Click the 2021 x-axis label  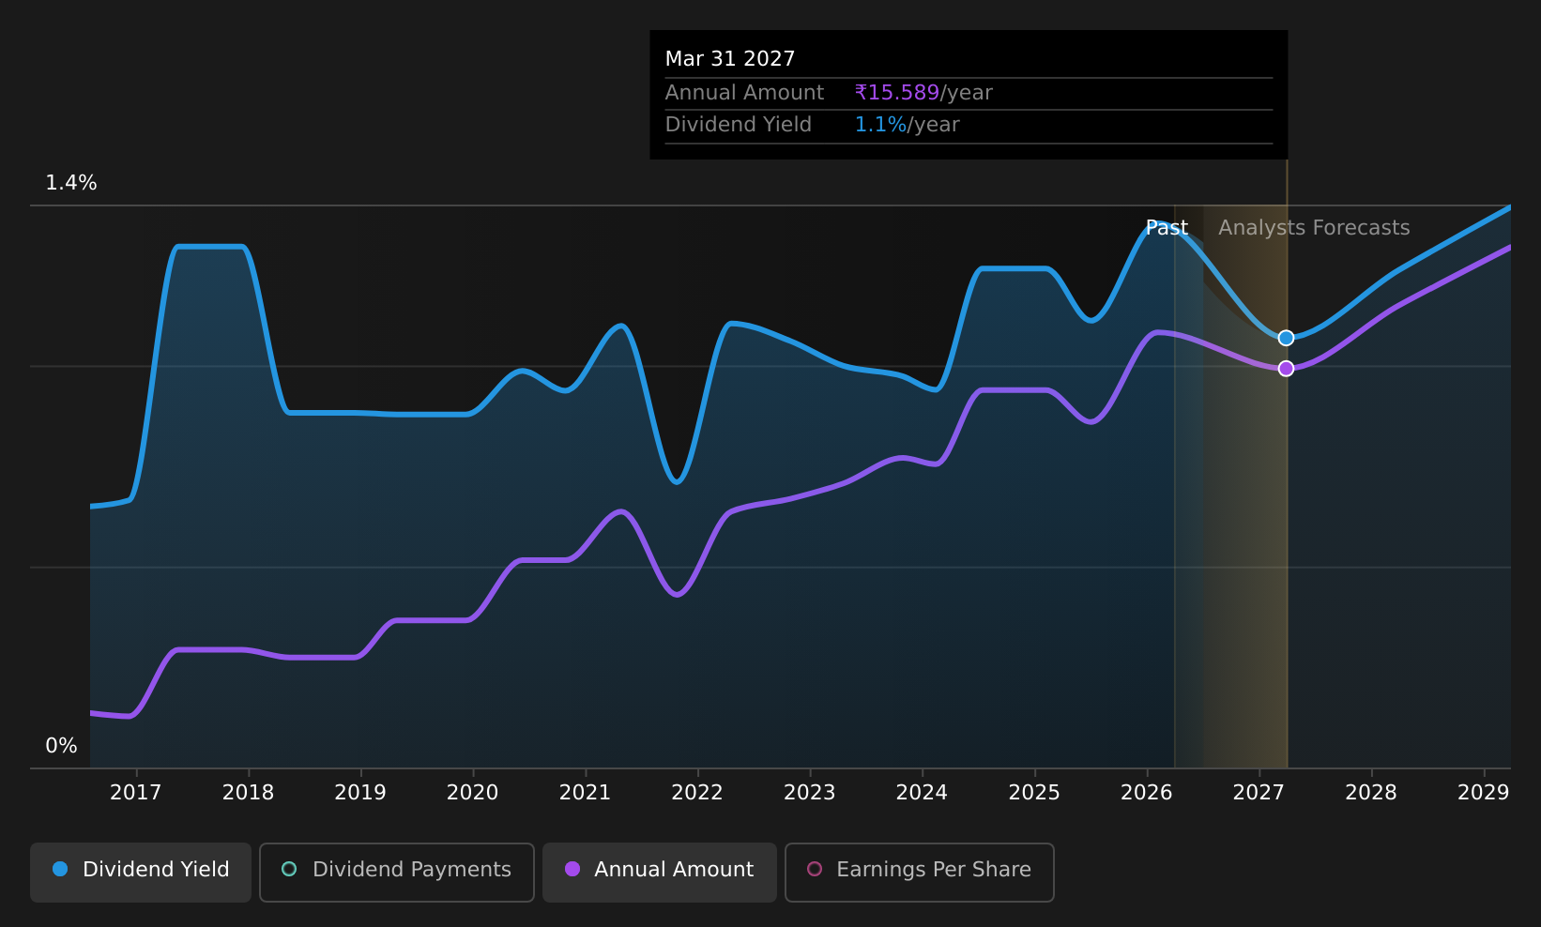tap(585, 793)
